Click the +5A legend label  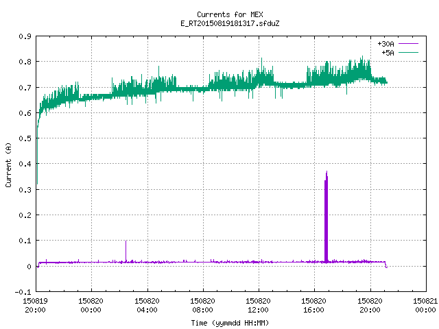click(388, 53)
